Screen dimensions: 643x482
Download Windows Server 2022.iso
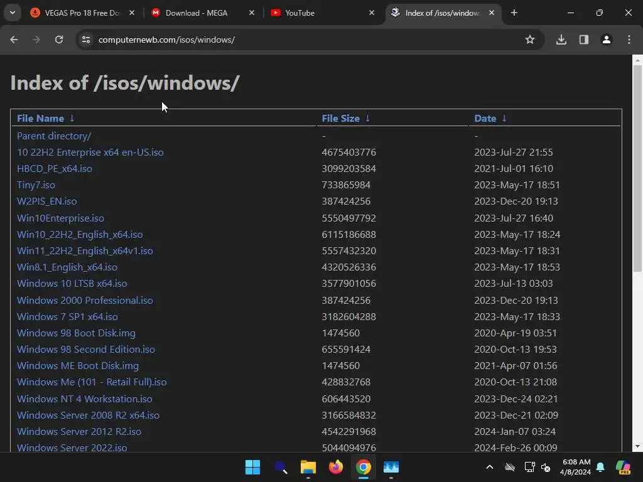tap(72, 447)
